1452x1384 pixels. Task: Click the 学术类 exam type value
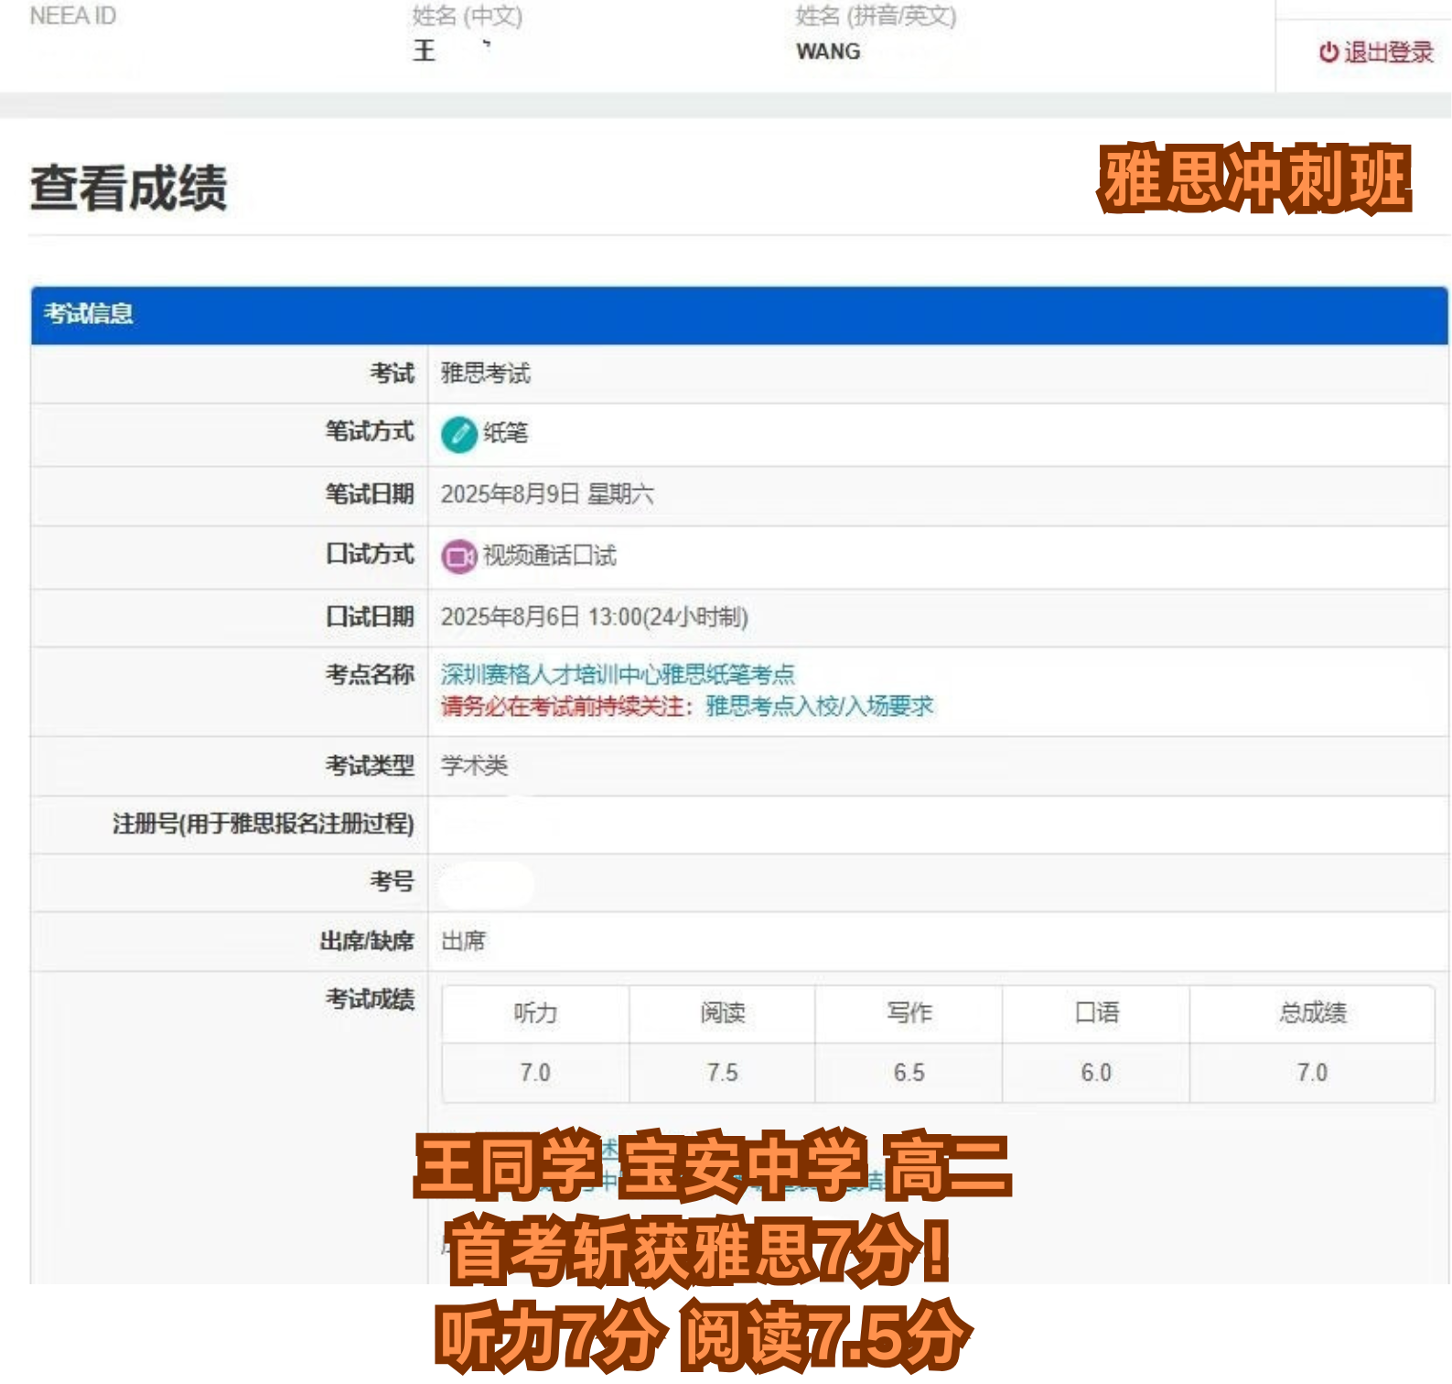474,766
